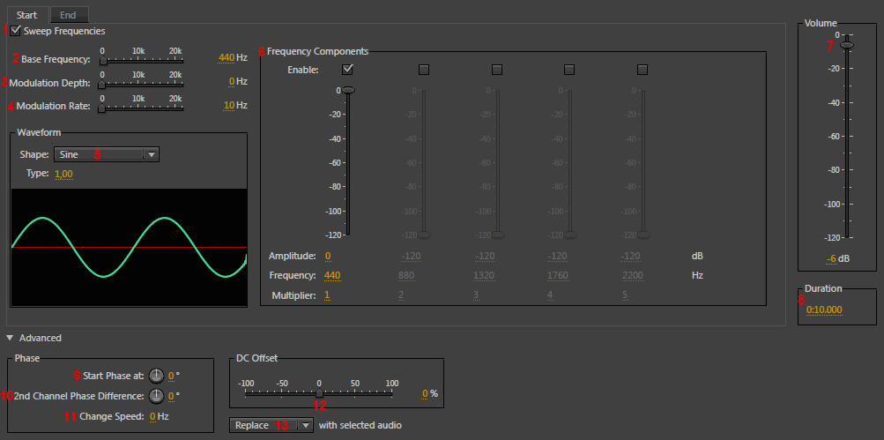Disable the first frequency component checkbox
Screen dimensions: 884x440
pos(347,69)
